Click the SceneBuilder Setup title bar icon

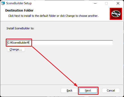(x=3, y=3)
